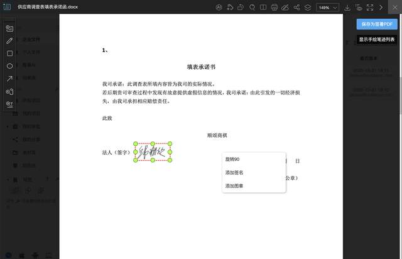402x259 pixels.
Task: Click the 顺颂商祺 text line
Action: coord(217,135)
